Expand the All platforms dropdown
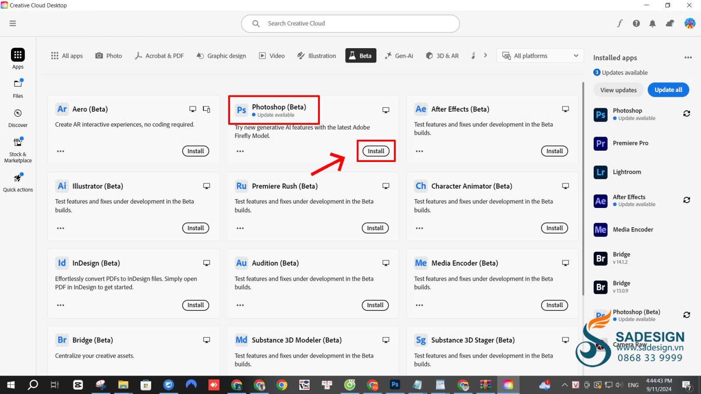 (x=540, y=56)
